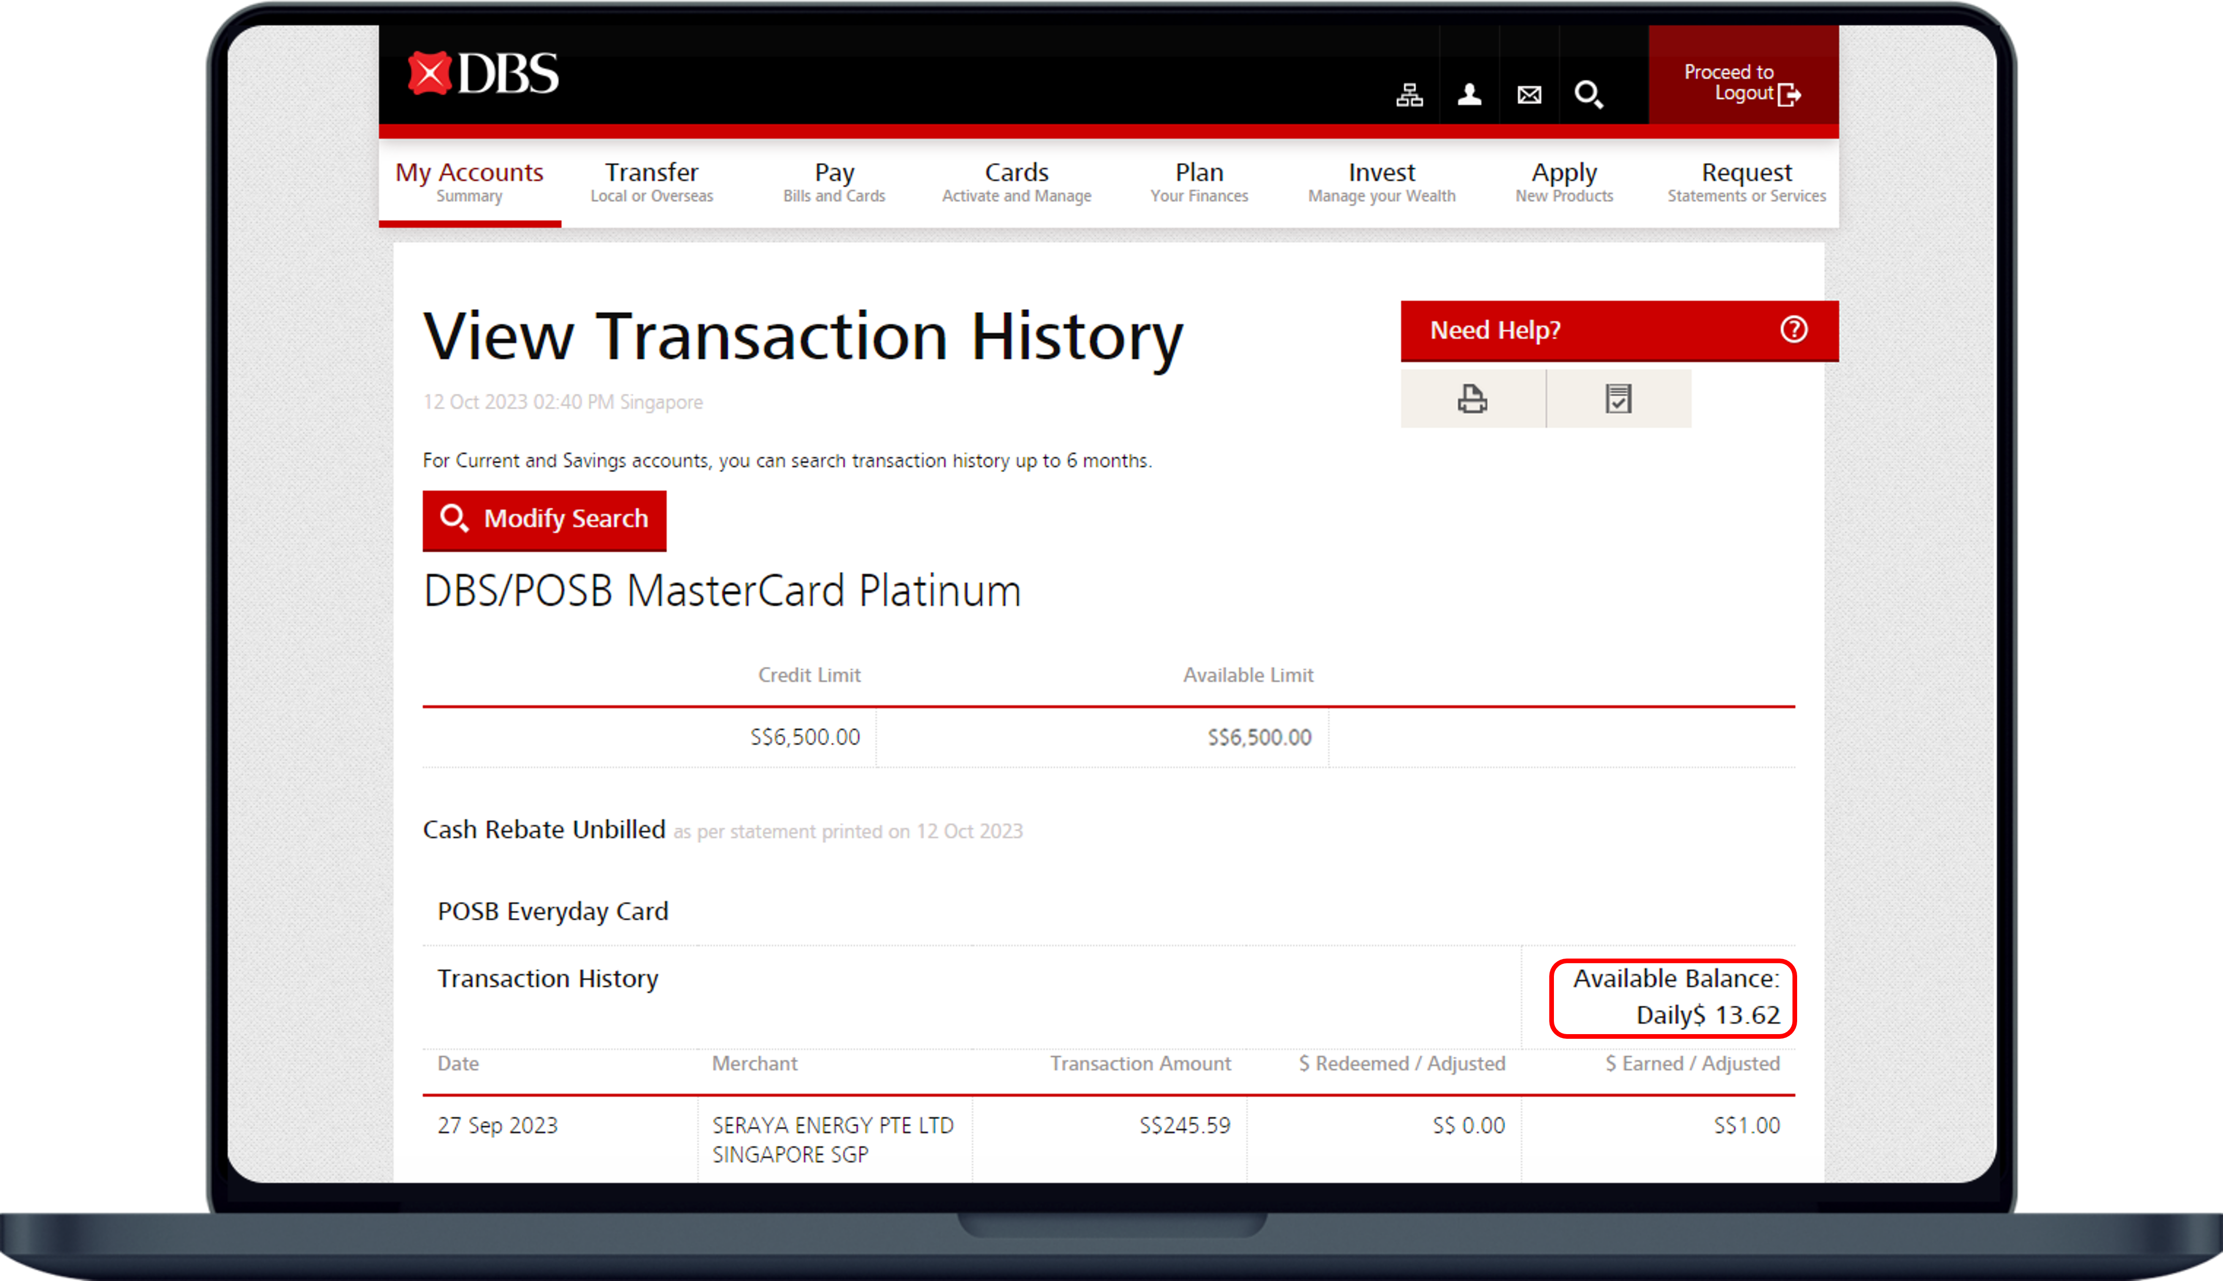
Task: Click the Need Help? banner
Action: click(1619, 331)
